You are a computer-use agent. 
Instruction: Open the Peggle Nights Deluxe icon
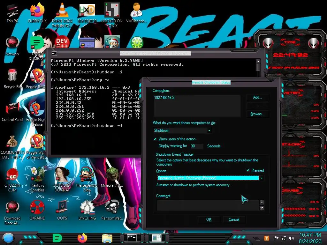coord(37,114)
